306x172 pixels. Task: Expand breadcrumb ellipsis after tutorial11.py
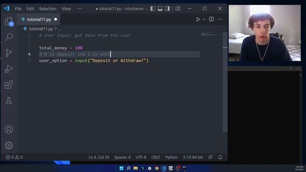click(x=60, y=29)
